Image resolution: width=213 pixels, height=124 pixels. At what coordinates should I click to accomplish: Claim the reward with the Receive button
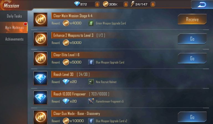click(192, 19)
